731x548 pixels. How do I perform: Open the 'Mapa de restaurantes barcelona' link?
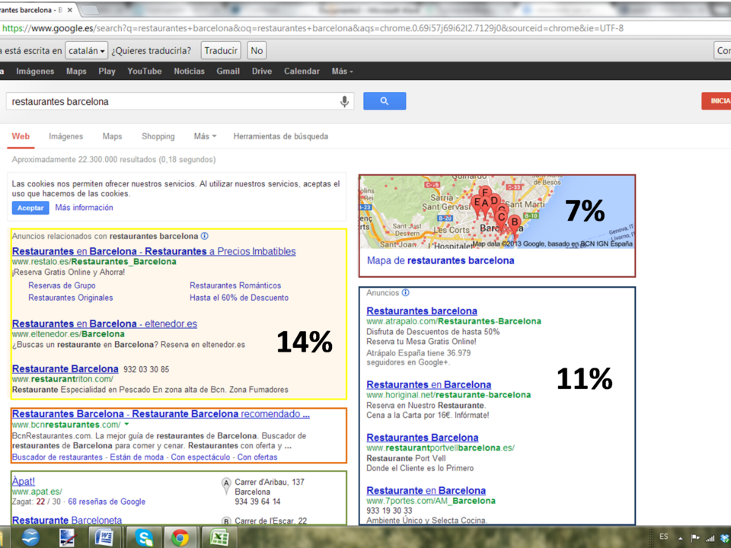click(440, 260)
